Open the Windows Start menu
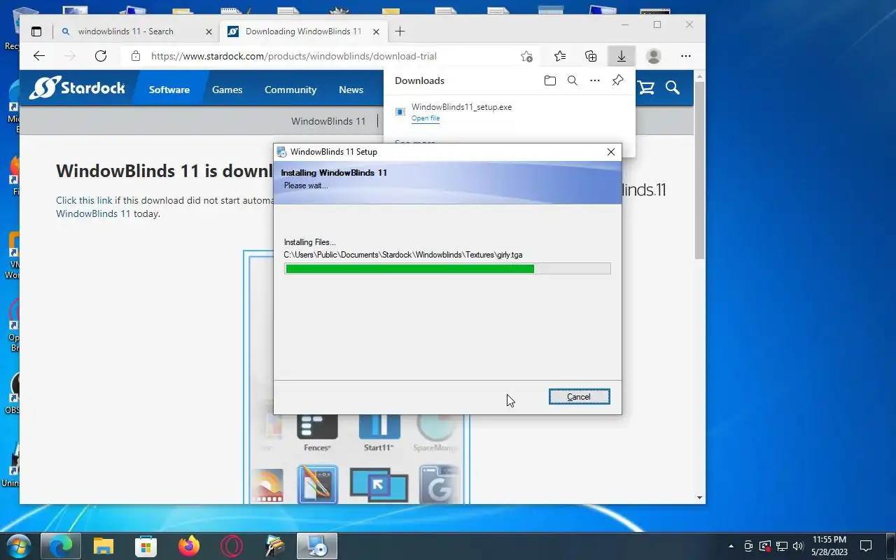 click(x=18, y=546)
